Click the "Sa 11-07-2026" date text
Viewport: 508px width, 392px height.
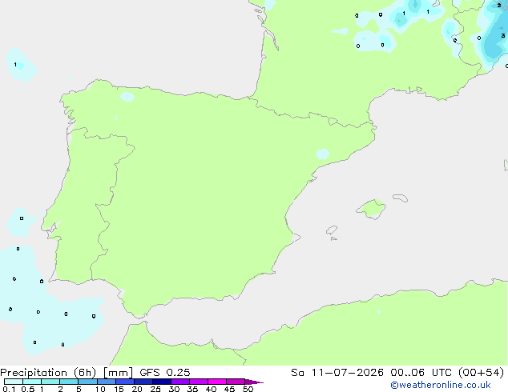coord(337,373)
